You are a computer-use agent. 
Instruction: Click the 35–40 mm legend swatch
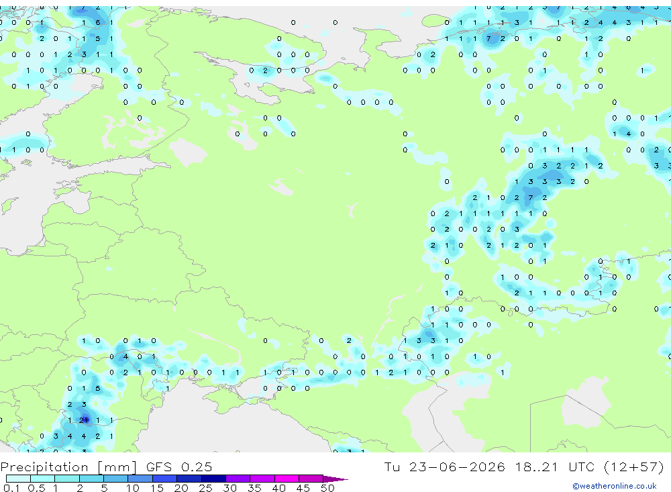point(262,479)
